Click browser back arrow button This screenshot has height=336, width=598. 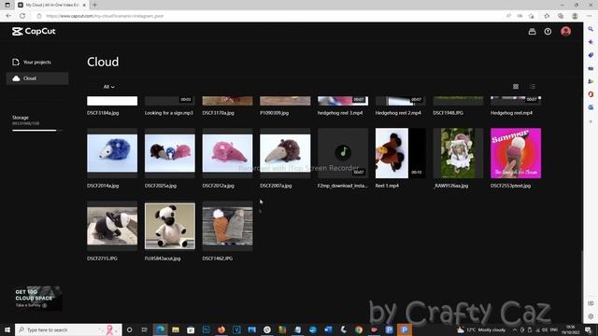8,16
